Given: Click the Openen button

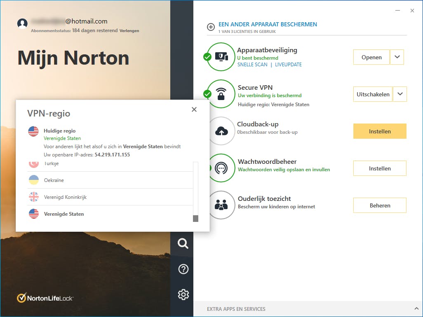Looking at the screenshot, I should (x=371, y=57).
